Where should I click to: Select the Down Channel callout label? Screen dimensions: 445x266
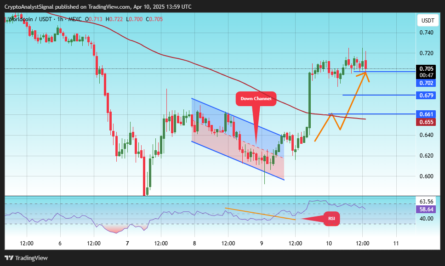pos(256,99)
